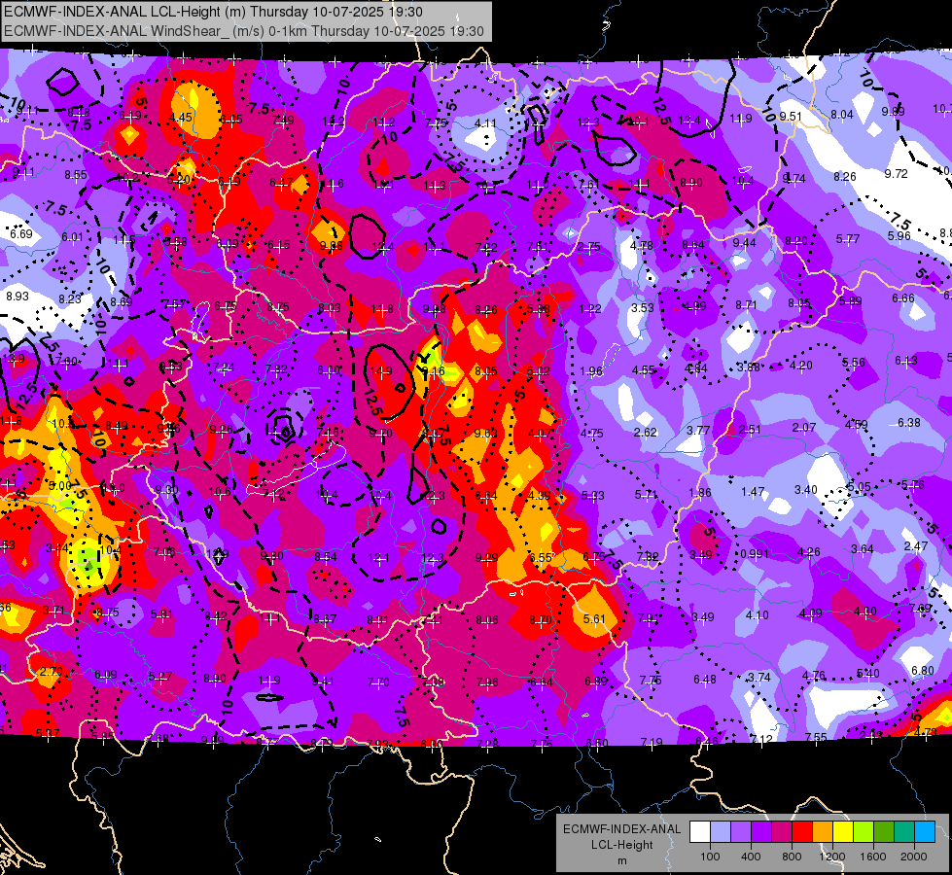952x875 pixels.
Task: Click the 5.61 grid value
Action: point(594,618)
